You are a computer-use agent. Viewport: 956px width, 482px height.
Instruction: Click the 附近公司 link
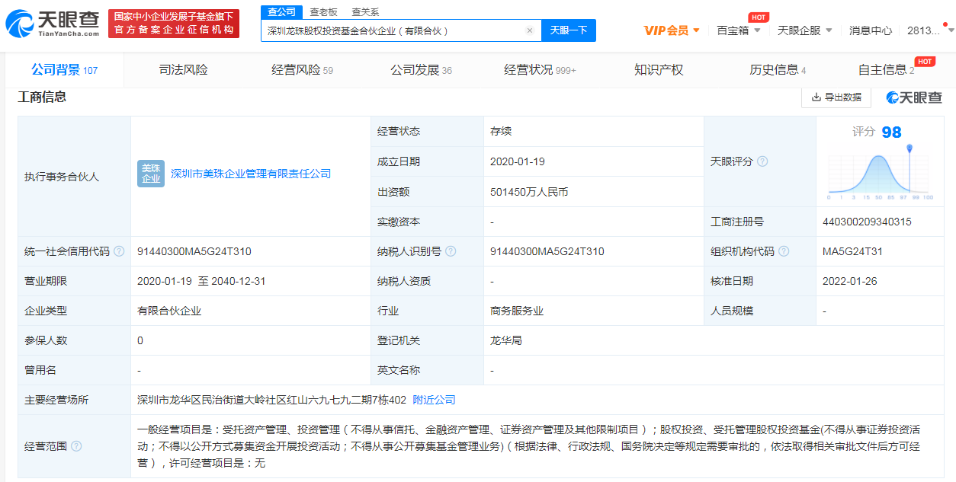[434, 400]
